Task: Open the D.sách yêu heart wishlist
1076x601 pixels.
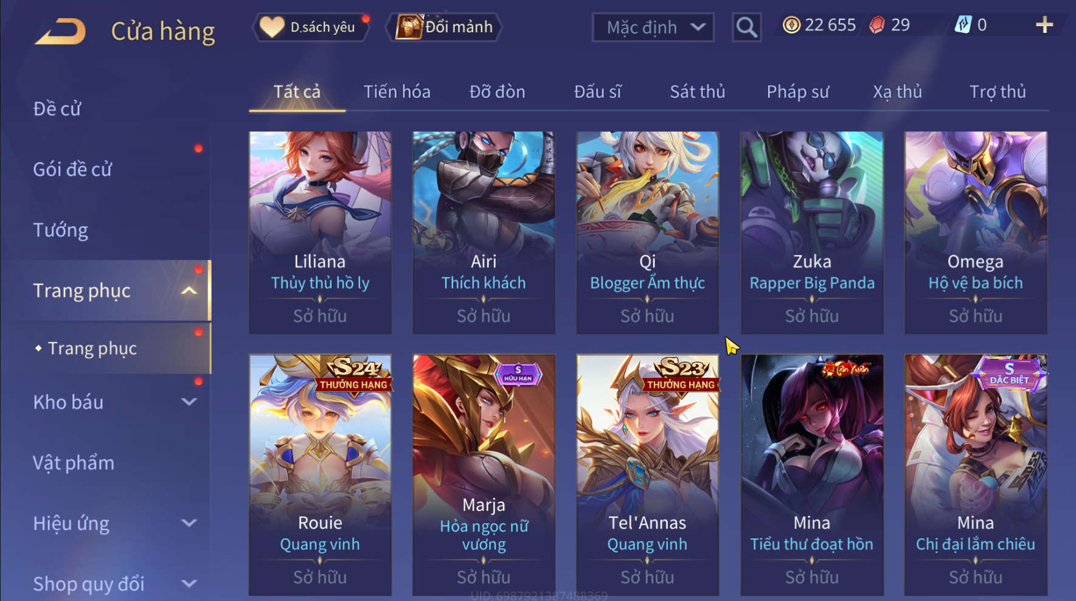Action: click(x=272, y=27)
